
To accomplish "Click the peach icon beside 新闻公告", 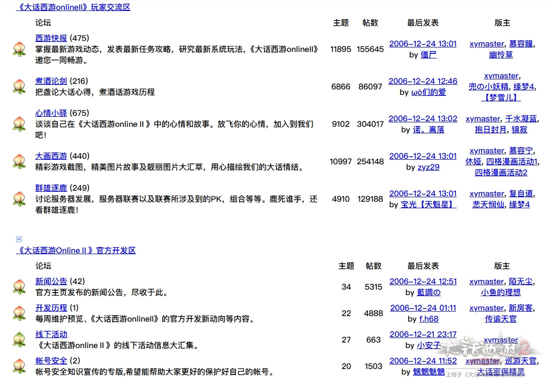I will (x=19, y=287).
